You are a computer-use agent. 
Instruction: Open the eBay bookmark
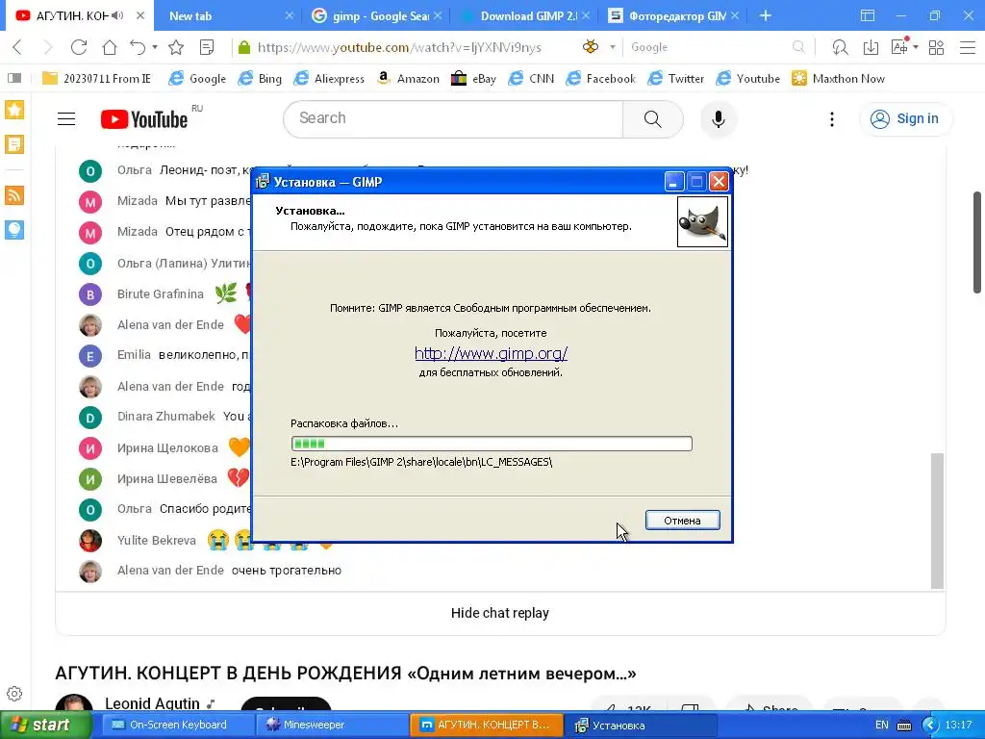point(473,79)
